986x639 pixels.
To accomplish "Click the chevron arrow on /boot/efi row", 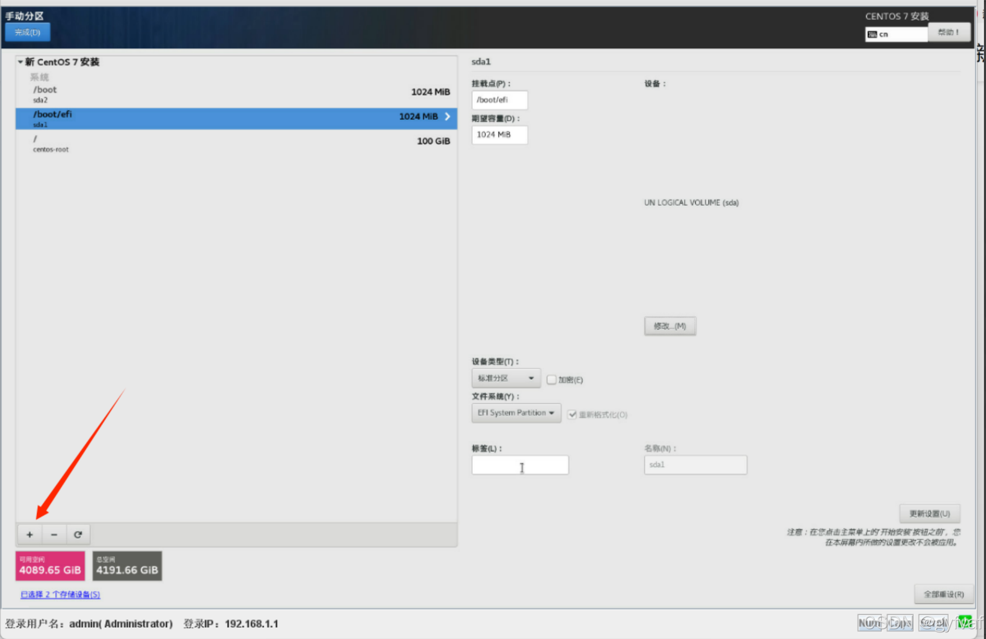I will [x=448, y=117].
